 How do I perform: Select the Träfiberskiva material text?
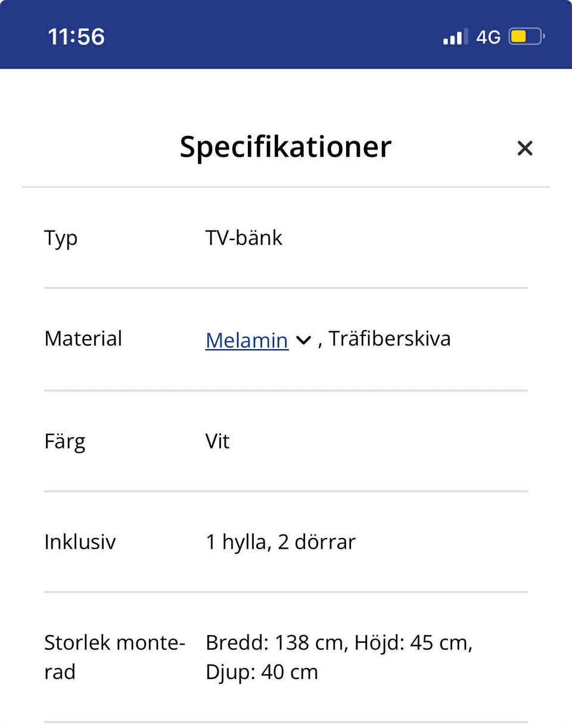click(390, 338)
